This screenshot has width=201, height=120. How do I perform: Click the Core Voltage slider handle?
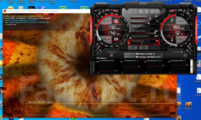[x=150, y=18]
